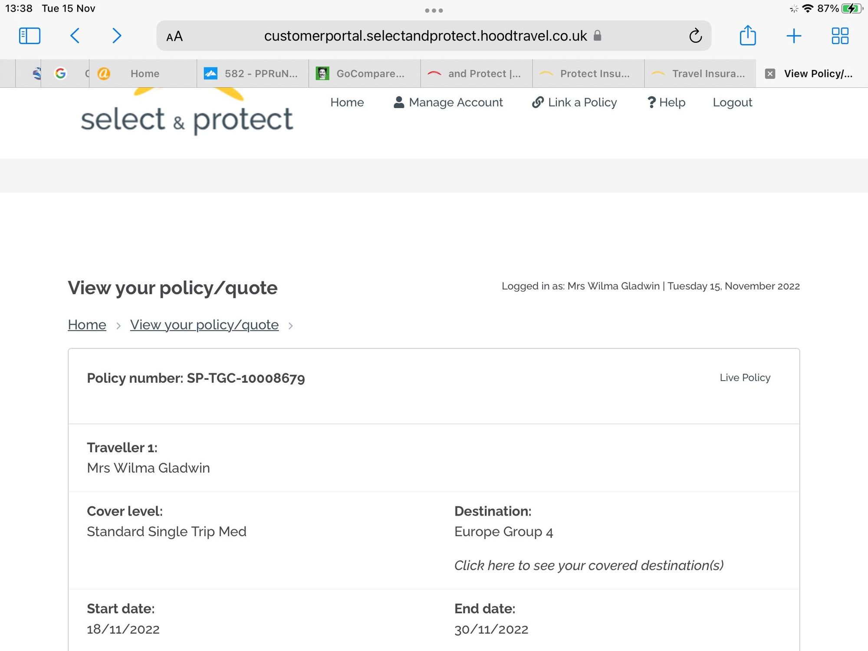Viewport: 868px width, 651px height.
Task: Reload the page with refresh icon
Action: 695,36
